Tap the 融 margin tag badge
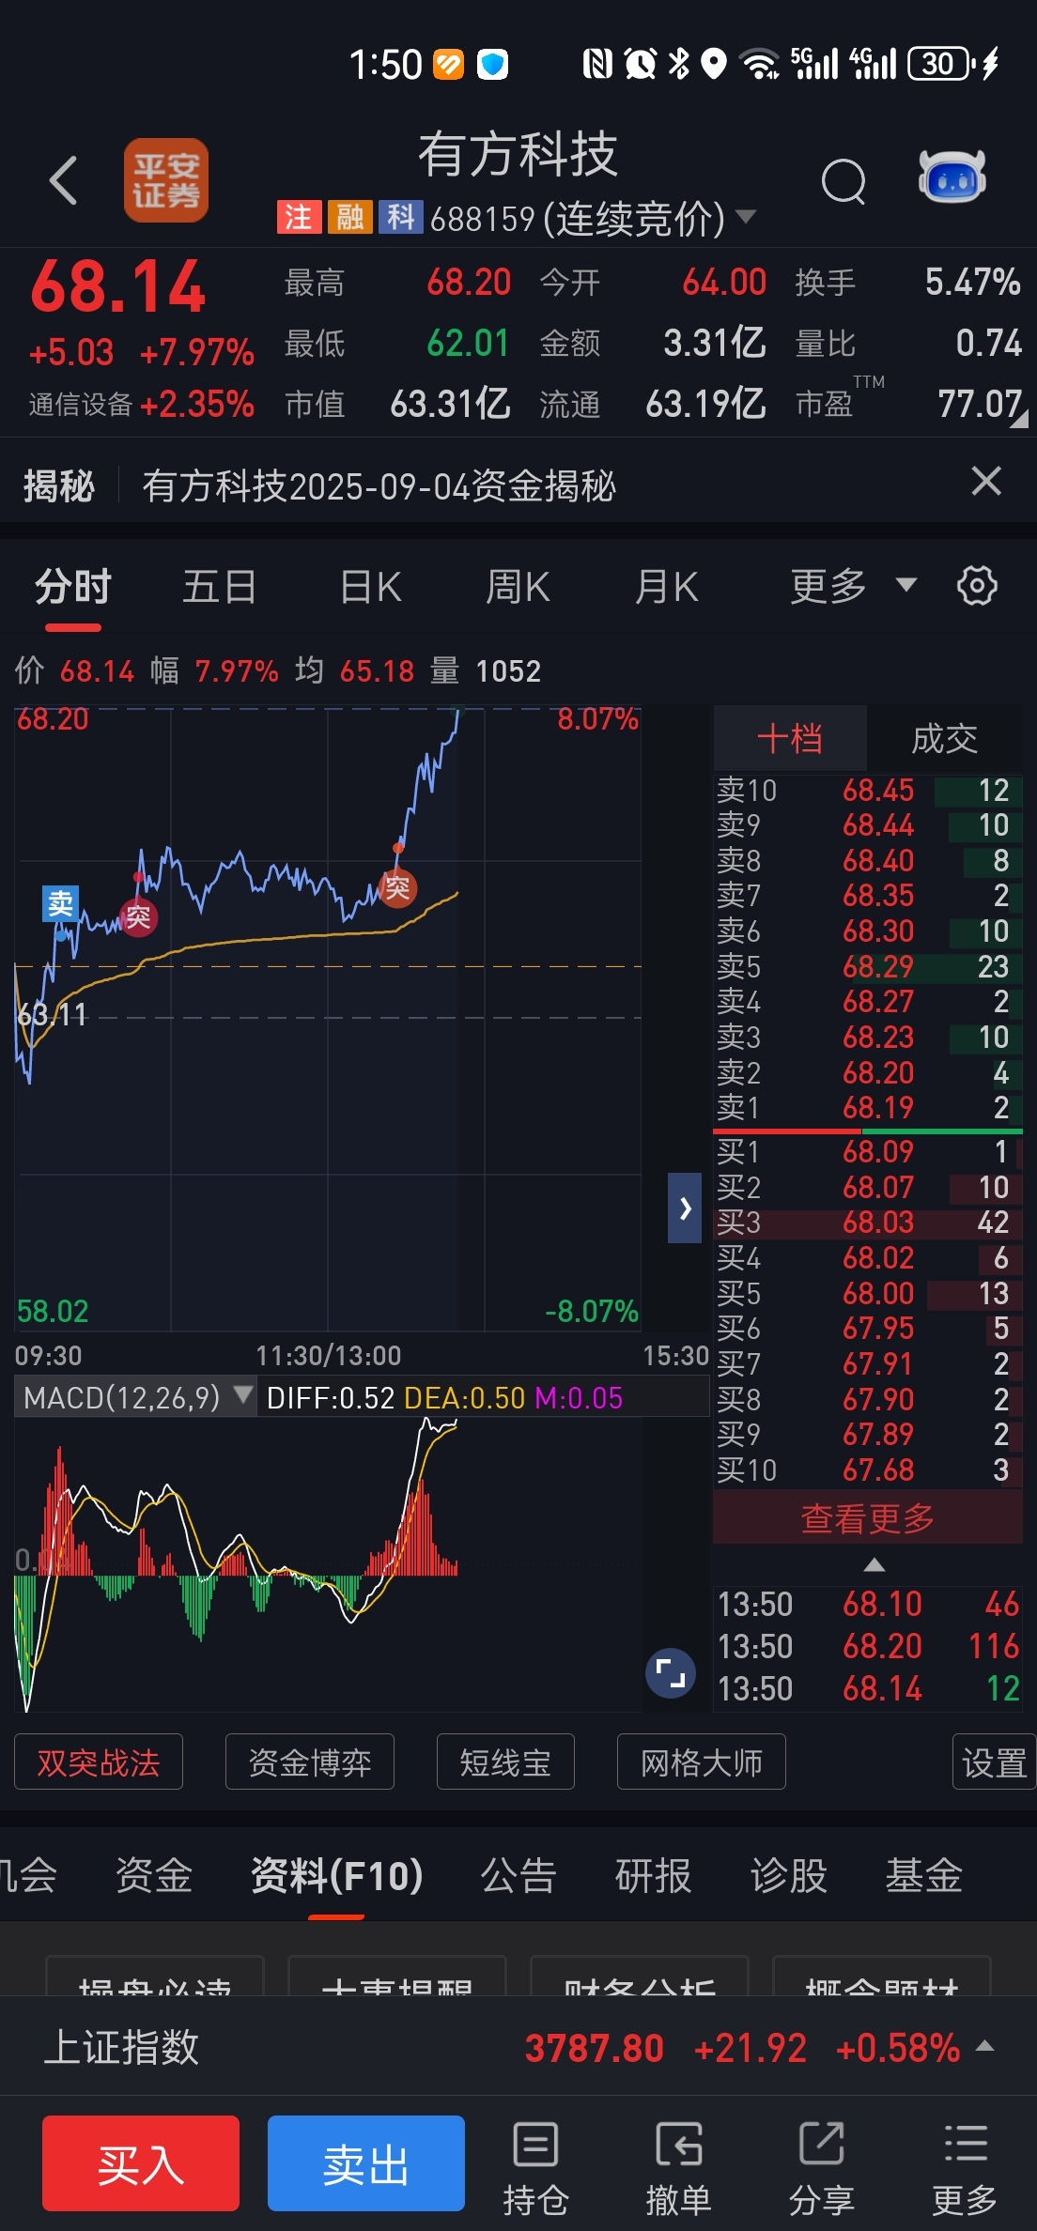 point(350,217)
